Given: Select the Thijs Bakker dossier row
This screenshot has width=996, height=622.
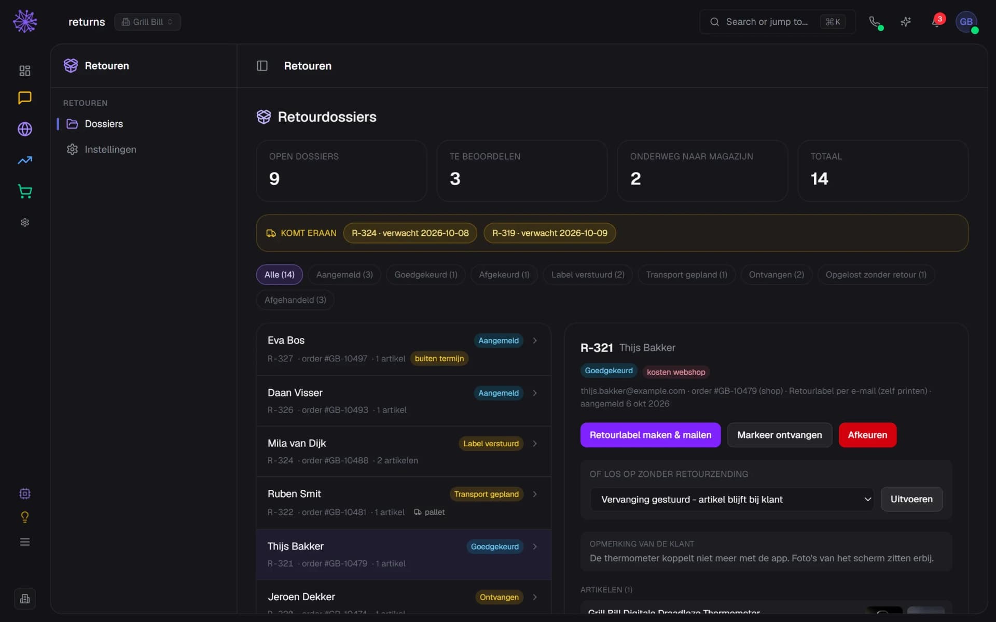Looking at the screenshot, I should pos(404,554).
